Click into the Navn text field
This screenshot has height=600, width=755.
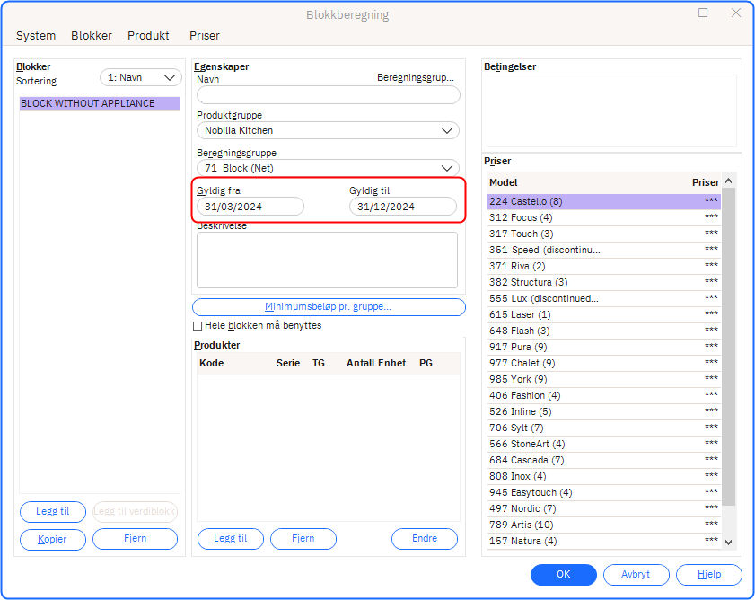[328, 95]
